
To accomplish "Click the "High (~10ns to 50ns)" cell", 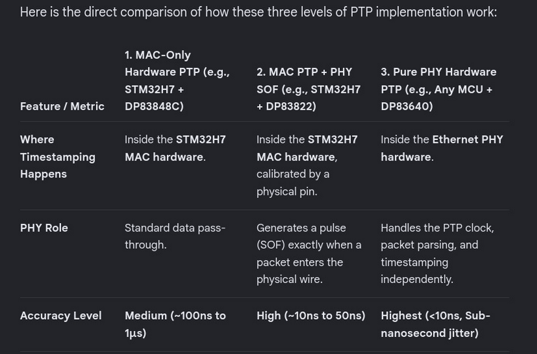I will coord(311,316).
